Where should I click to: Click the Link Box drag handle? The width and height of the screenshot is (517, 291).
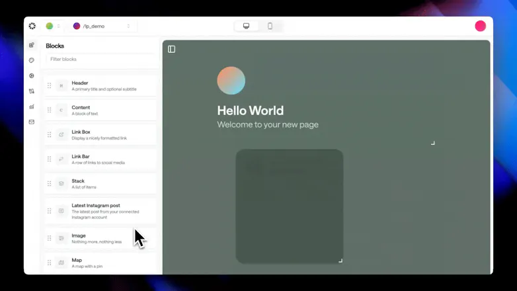49,135
